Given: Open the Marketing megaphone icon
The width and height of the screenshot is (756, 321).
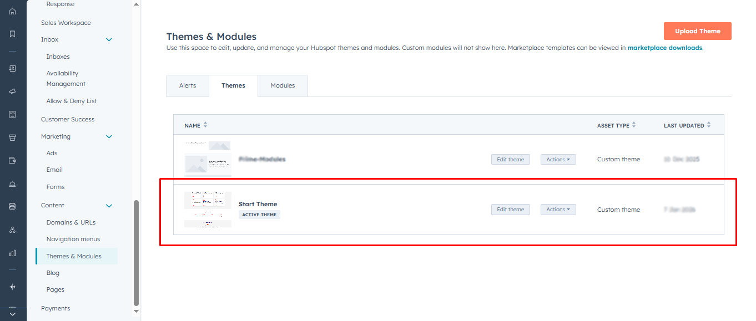Looking at the screenshot, I should (12, 91).
